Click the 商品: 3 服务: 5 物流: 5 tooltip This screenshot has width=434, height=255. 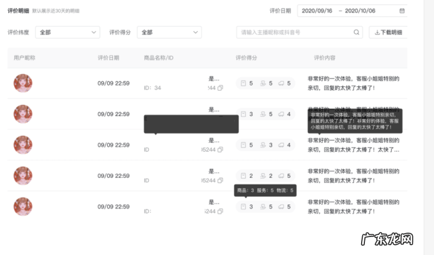tap(265, 190)
